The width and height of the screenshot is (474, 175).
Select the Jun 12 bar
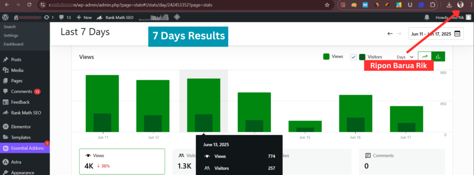click(153, 106)
